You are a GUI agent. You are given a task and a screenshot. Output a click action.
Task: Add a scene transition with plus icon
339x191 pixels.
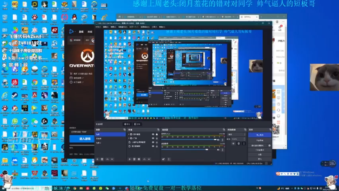tap(233, 143)
